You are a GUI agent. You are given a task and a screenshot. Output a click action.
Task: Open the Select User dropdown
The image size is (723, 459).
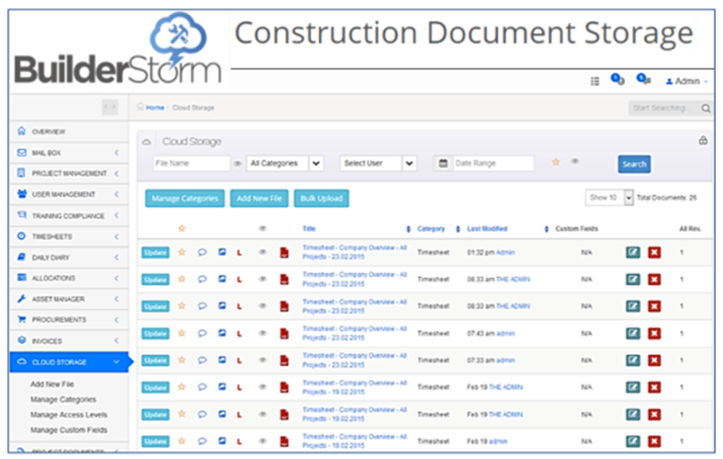point(378,164)
